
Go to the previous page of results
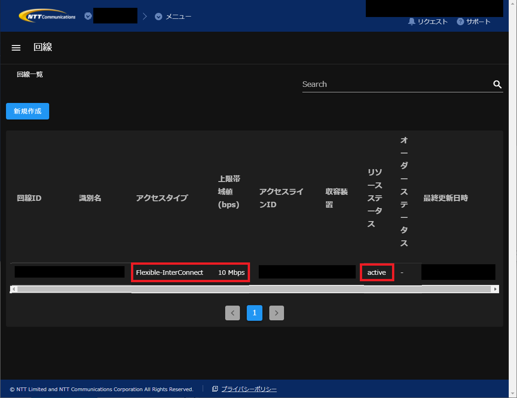pos(233,313)
